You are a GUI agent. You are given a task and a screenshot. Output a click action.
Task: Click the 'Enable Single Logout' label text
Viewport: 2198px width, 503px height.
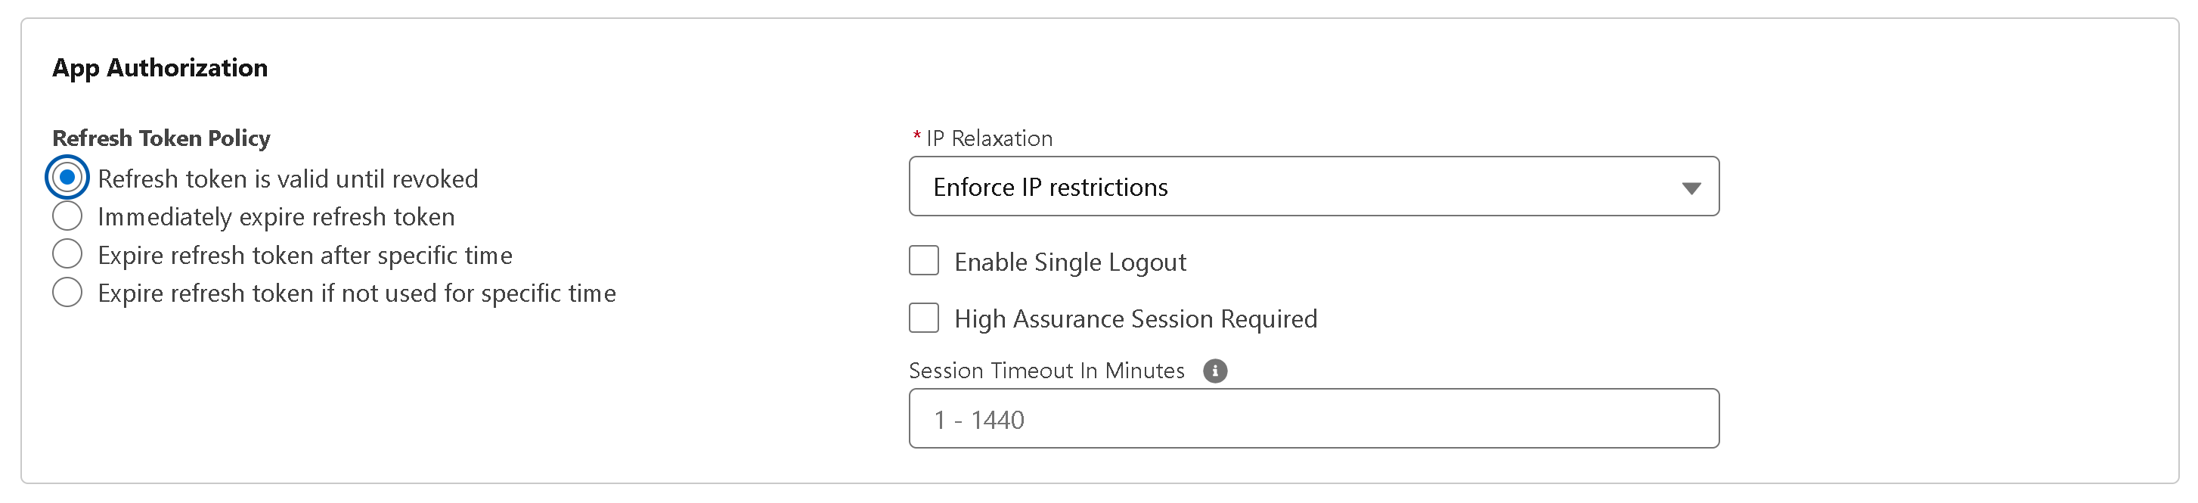click(1070, 262)
